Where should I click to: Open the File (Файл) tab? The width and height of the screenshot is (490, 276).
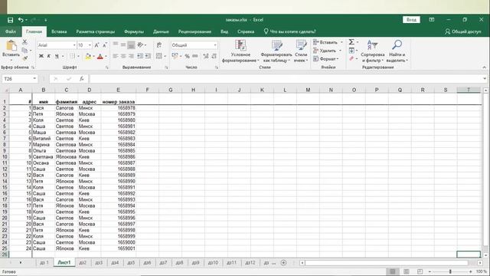point(10,31)
